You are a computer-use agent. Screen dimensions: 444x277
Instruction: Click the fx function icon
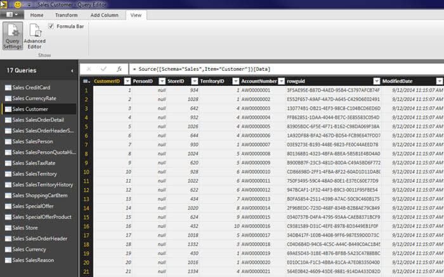[119, 68]
